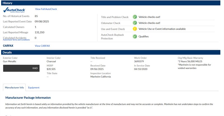Click the Last Reported Mileage value 131,350

coord(39,32)
